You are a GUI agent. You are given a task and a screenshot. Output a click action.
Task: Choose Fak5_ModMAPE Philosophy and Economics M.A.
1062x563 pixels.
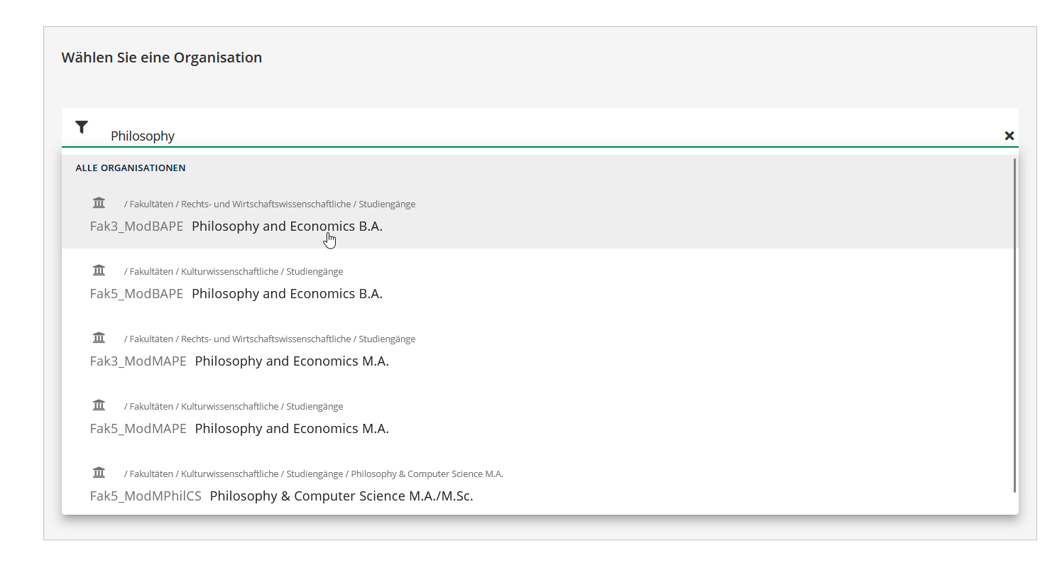coord(291,429)
